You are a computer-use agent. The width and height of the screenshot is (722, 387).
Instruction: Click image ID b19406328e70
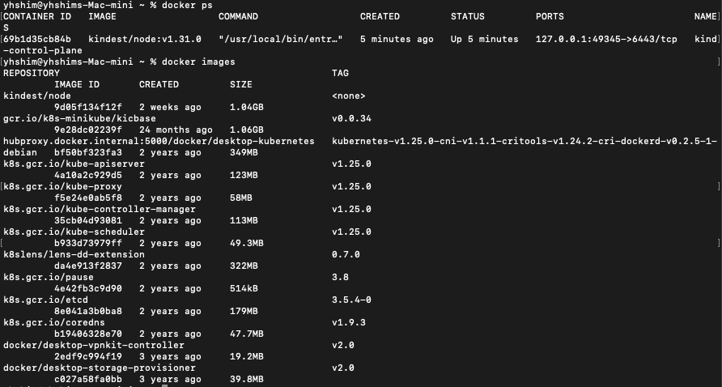[88, 334]
